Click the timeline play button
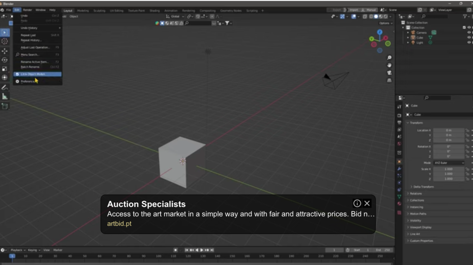 [x=202, y=250]
